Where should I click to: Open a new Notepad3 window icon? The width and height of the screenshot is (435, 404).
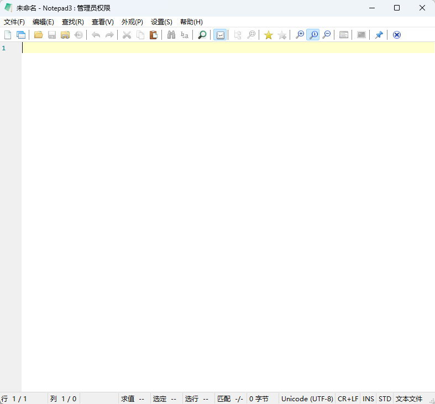(21, 35)
